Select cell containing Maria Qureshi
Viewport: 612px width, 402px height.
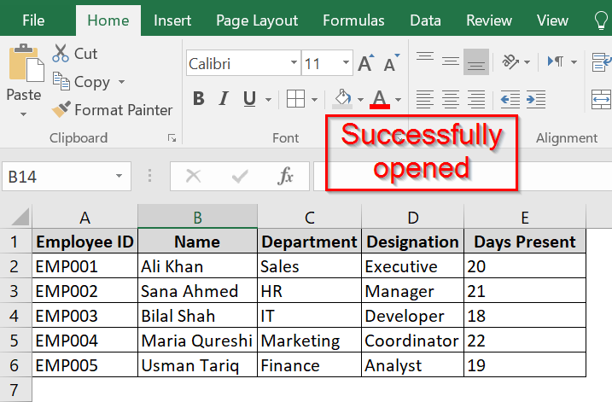click(197, 341)
